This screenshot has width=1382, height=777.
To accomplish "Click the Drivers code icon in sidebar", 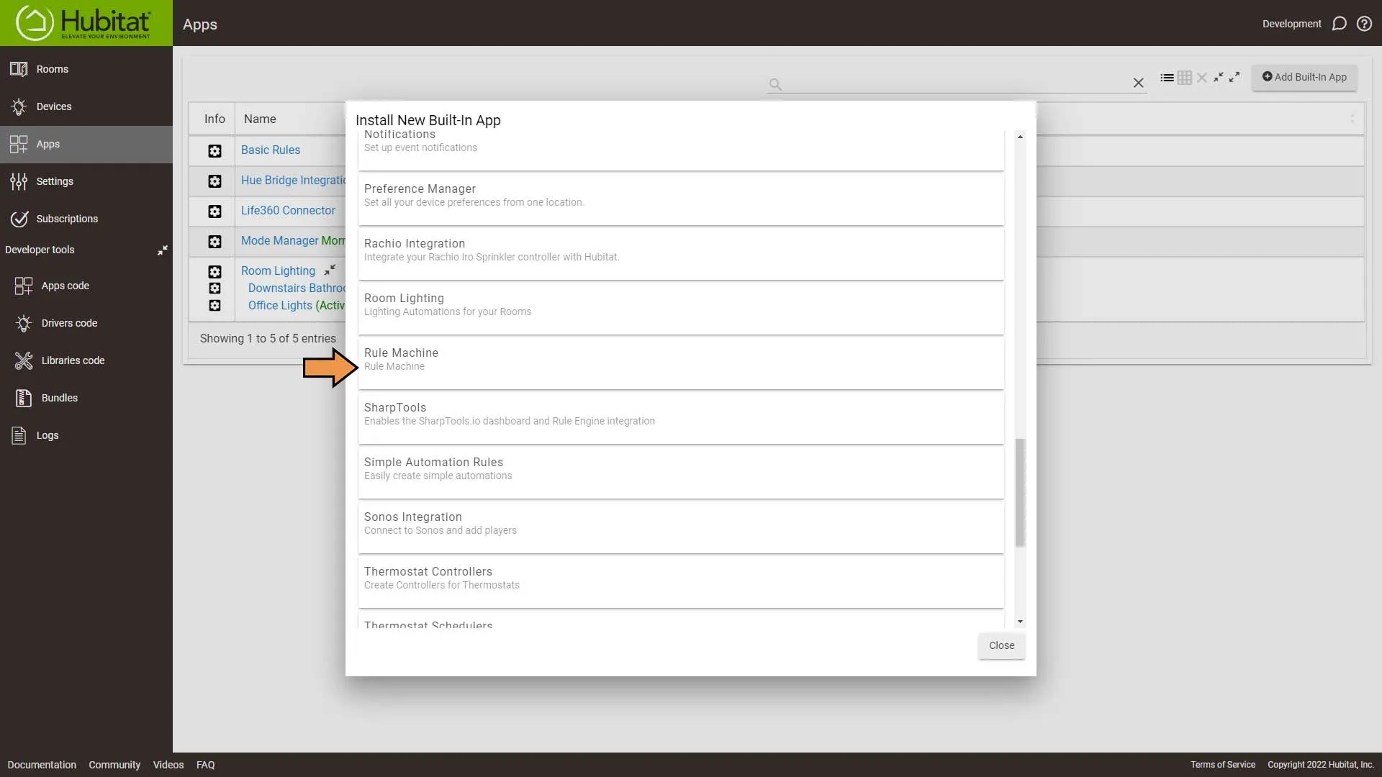I will (23, 322).
